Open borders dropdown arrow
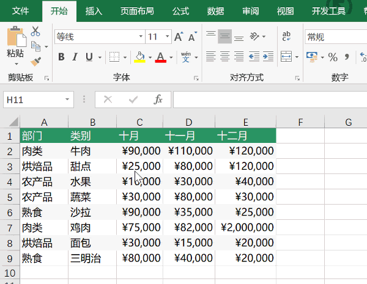367x284 pixels. 125,57
